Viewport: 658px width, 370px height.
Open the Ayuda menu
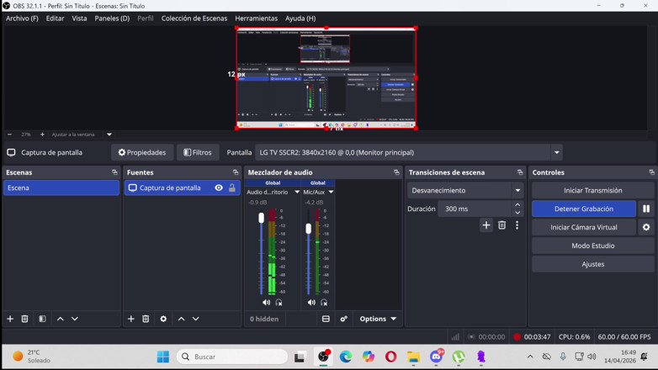pos(300,18)
